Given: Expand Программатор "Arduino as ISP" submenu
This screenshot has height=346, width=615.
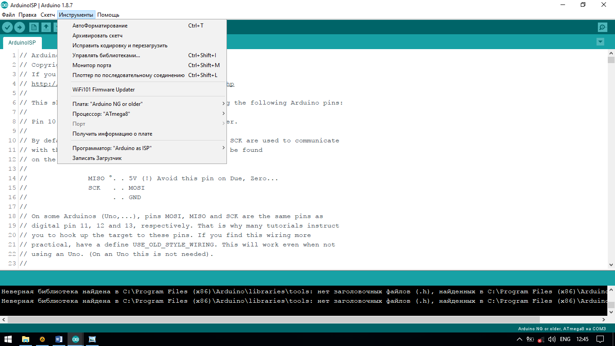Looking at the screenshot, I should pyautogui.click(x=142, y=148).
